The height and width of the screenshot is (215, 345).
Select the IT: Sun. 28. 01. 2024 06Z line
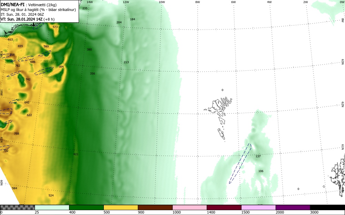coord(22,14)
